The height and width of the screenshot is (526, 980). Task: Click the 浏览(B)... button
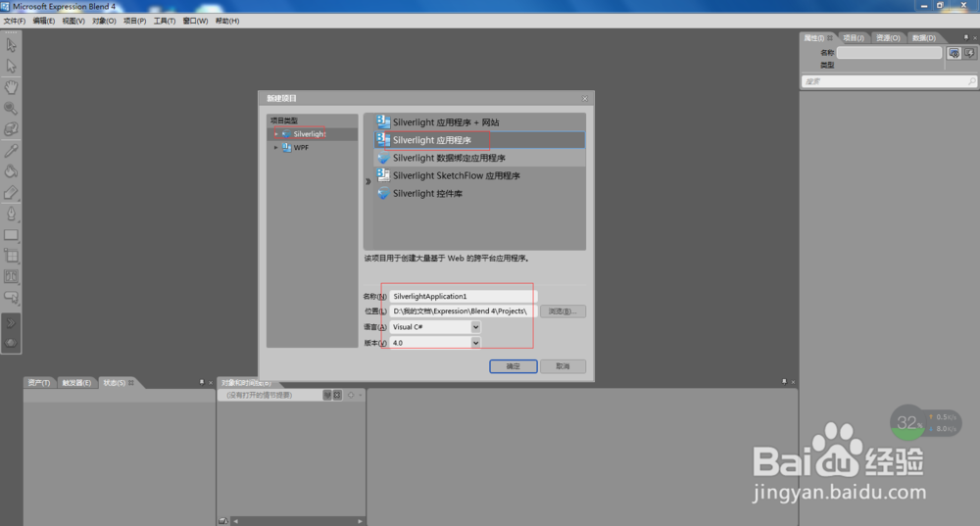pos(563,311)
